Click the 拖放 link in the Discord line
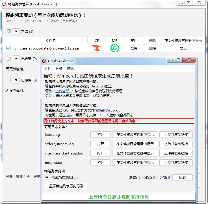 tap(98, 110)
